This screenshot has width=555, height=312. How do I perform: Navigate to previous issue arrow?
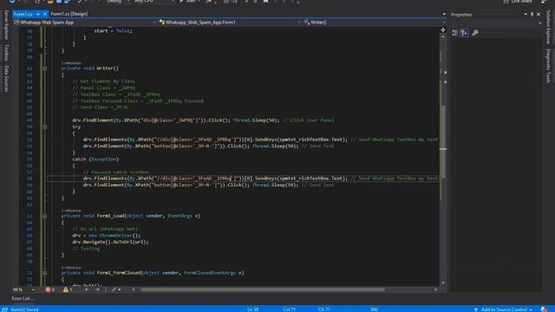pyautogui.click(x=87, y=289)
